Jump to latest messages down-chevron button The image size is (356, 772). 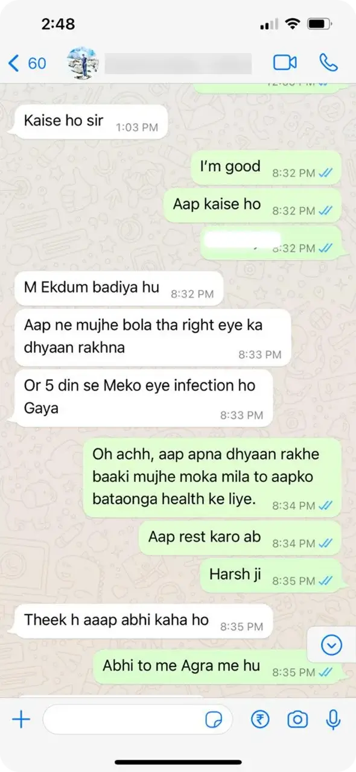click(331, 645)
